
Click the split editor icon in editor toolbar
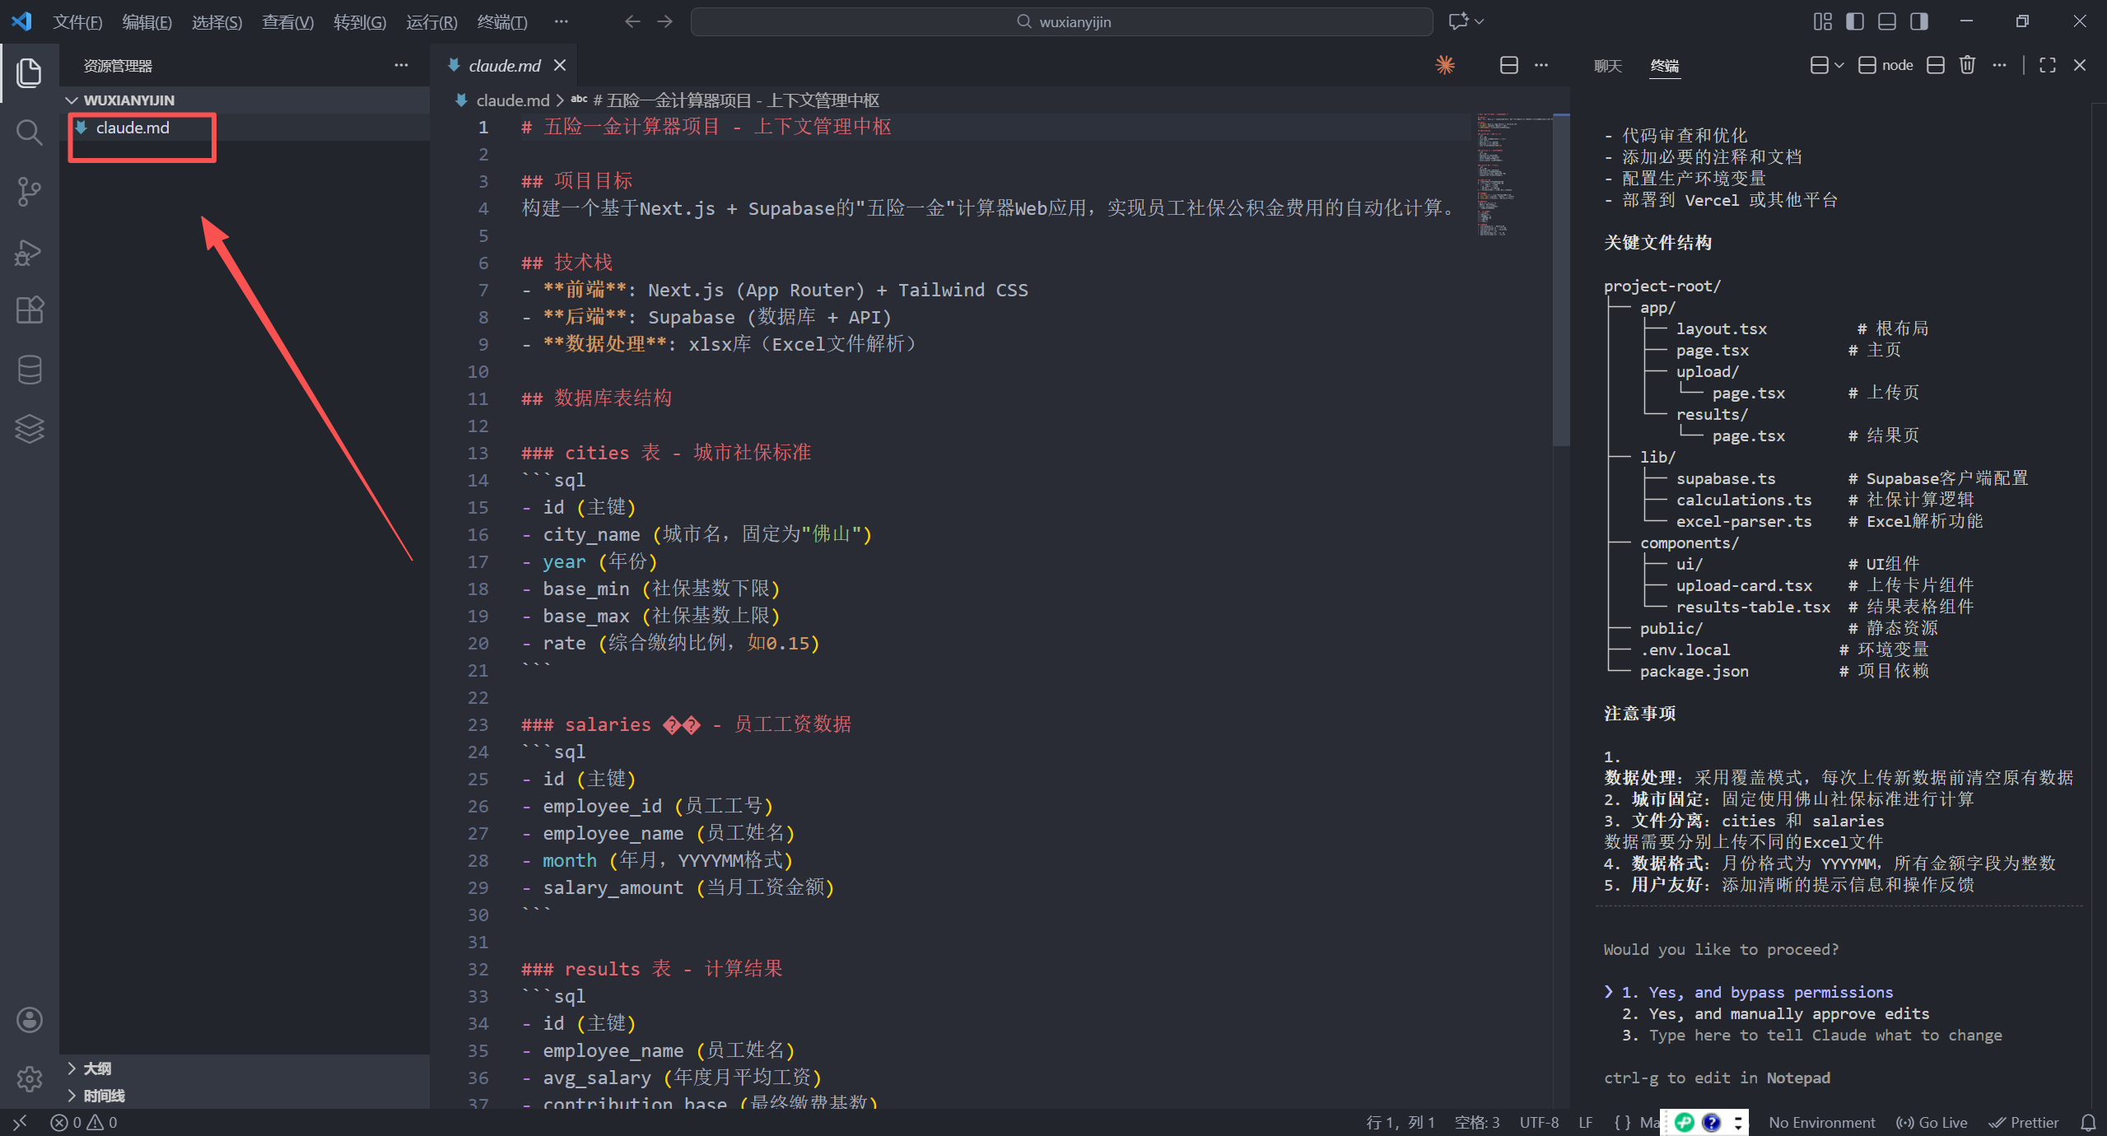1508,65
